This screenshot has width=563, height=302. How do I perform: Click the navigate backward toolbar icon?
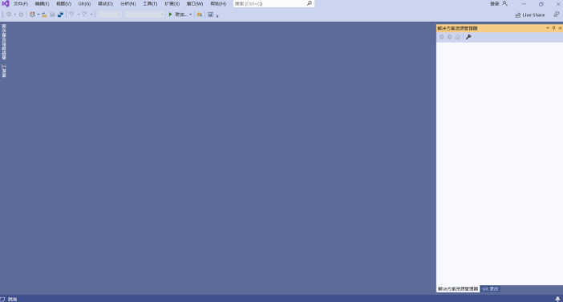9,14
